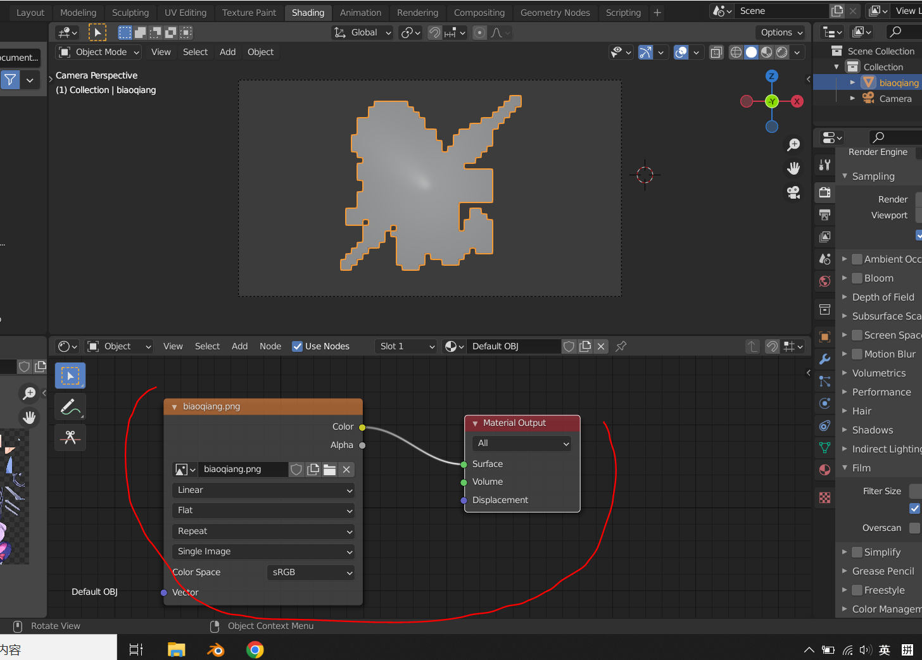Open Google Chrome from the taskbar
The height and width of the screenshot is (660, 922).
point(255,650)
